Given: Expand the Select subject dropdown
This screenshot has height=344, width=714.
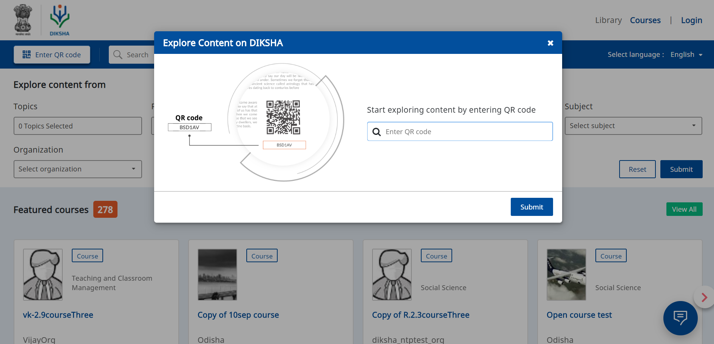Looking at the screenshot, I should click(x=633, y=126).
